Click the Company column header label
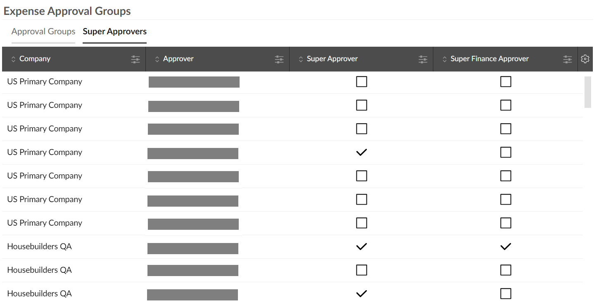 pos(35,59)
